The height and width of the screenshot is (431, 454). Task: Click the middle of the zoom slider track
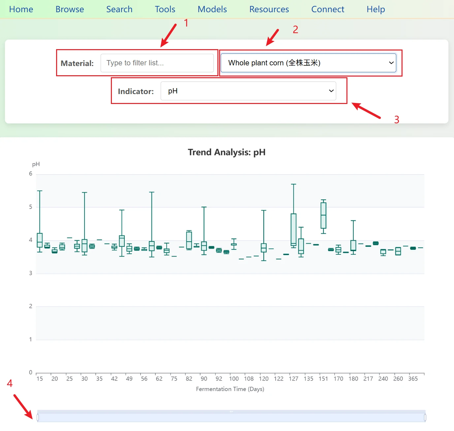[231, 418]
